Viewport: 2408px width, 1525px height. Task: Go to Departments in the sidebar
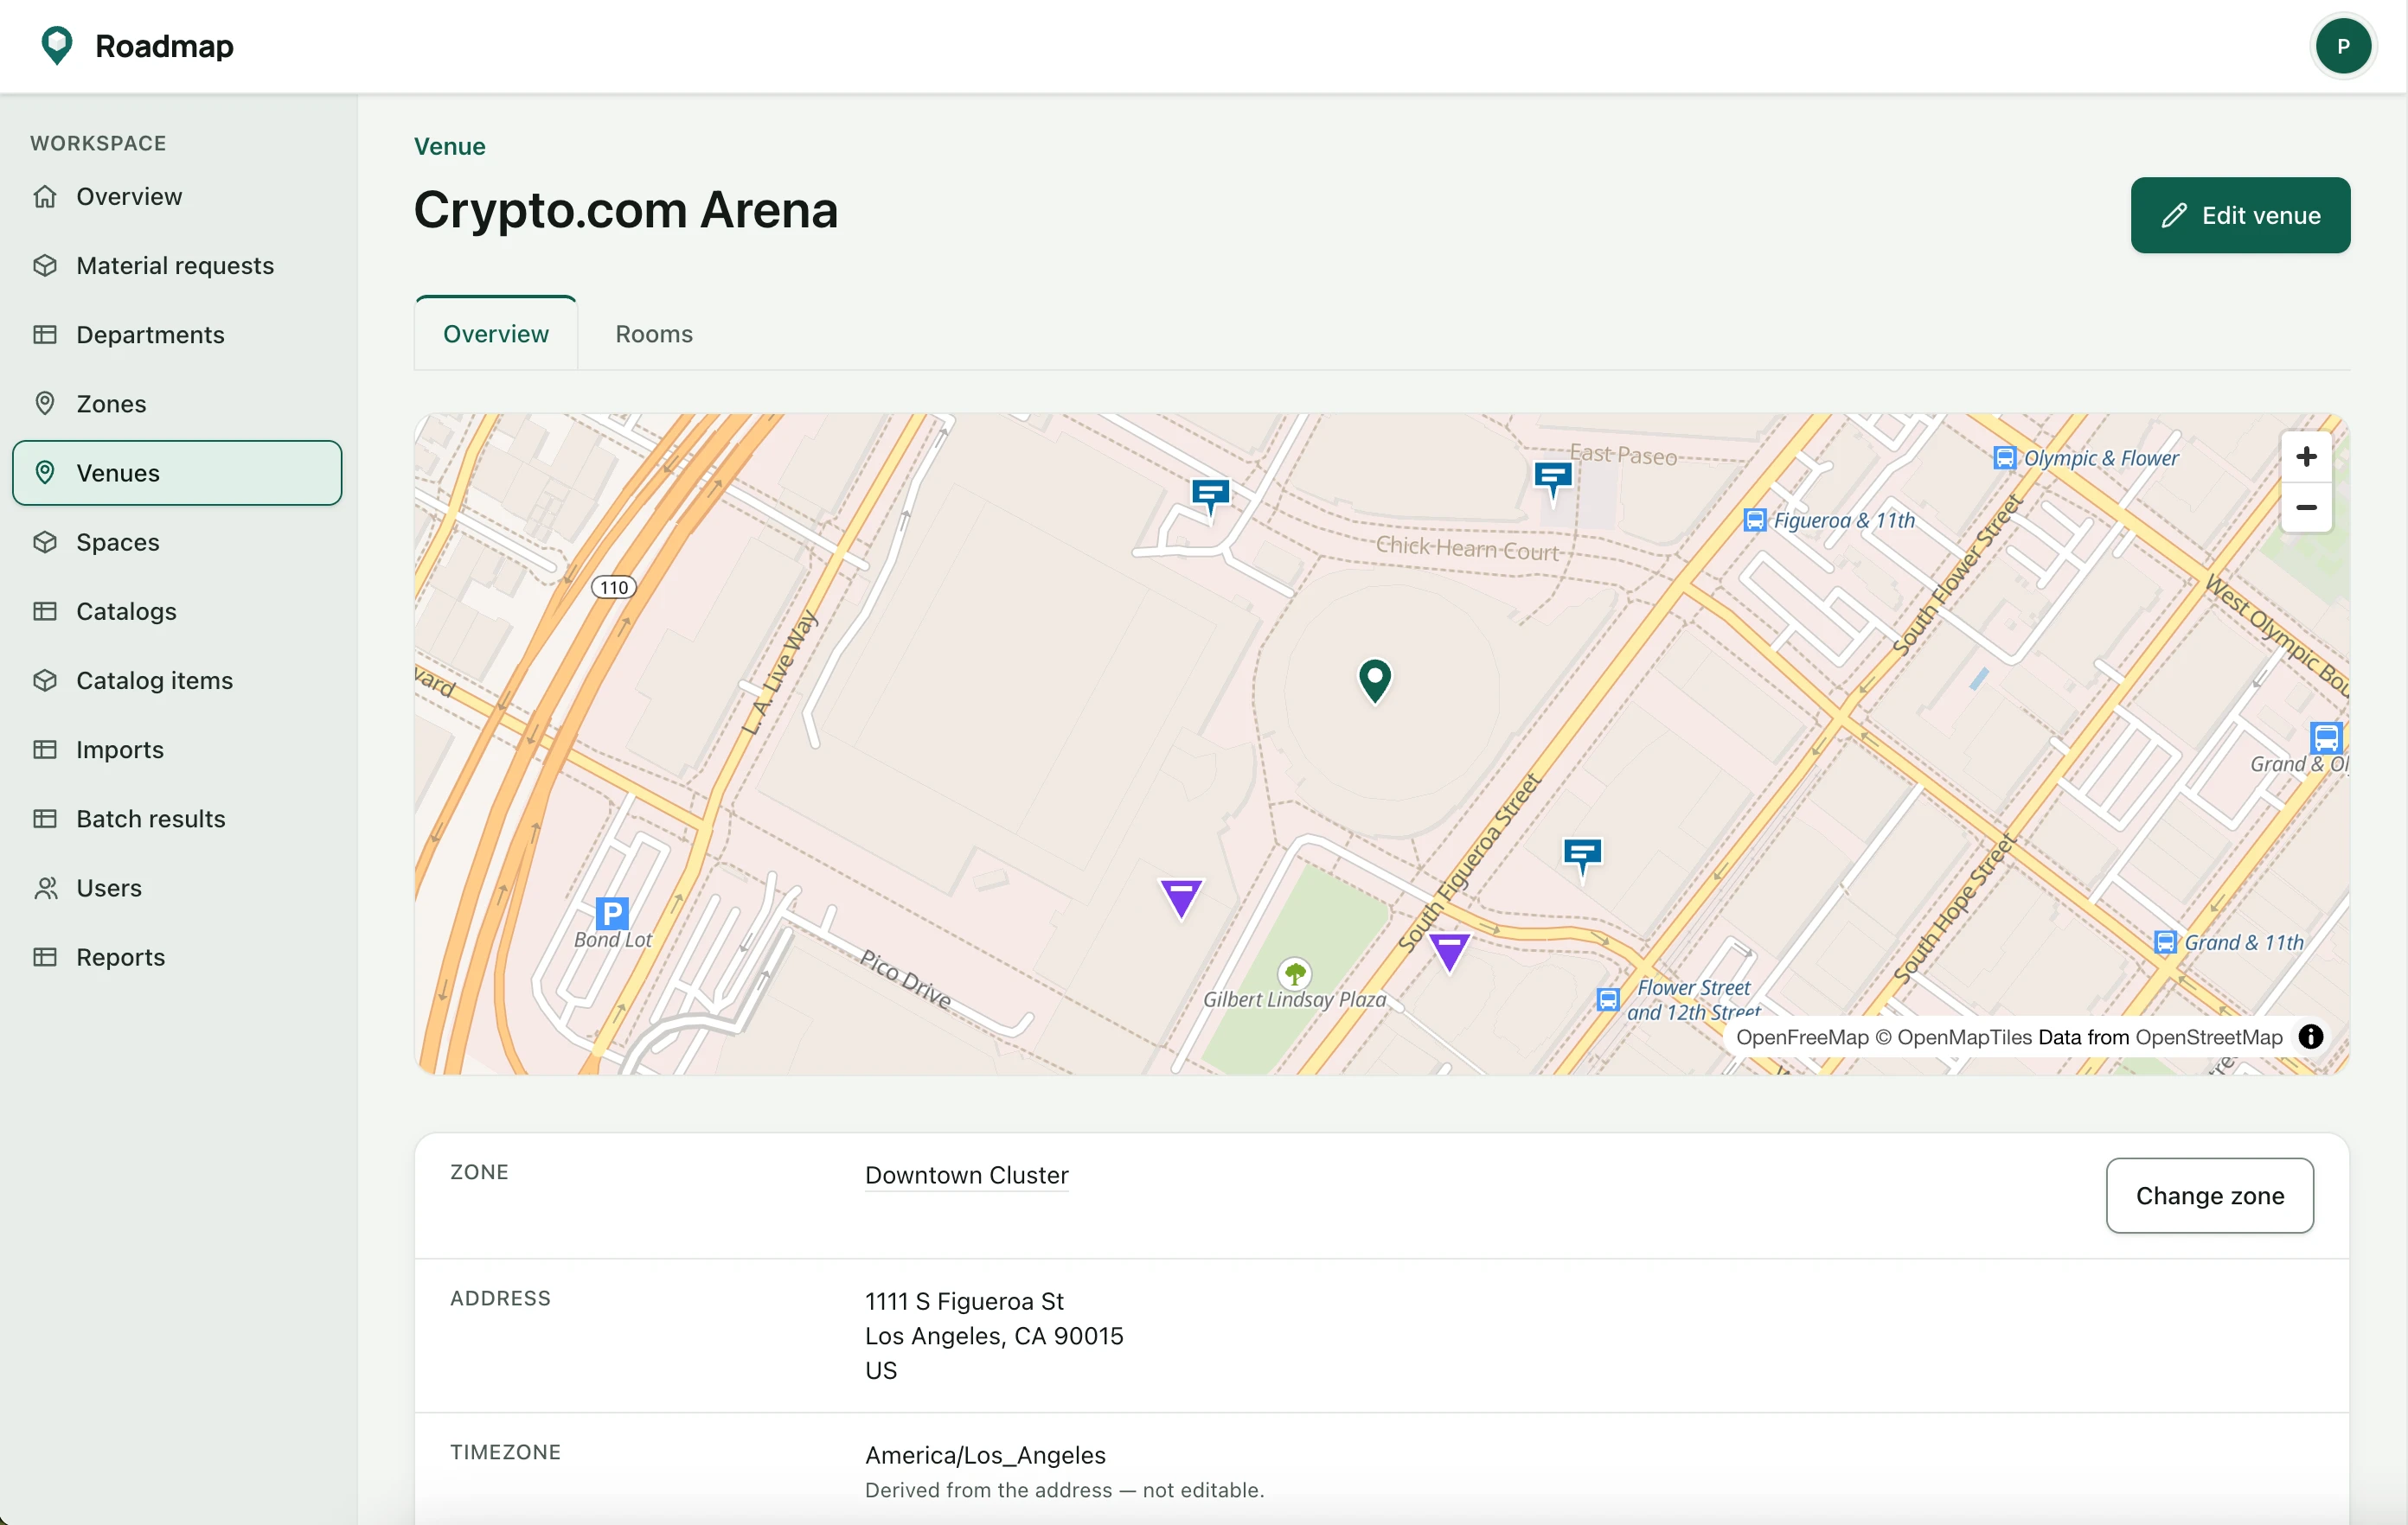click(177, 334)
